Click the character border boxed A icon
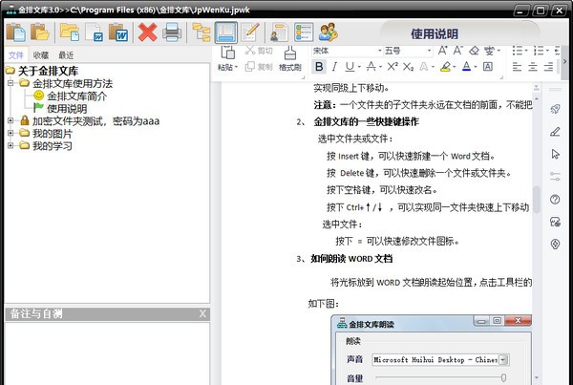This screenshot has width=573, height=385. coord(488,67)
